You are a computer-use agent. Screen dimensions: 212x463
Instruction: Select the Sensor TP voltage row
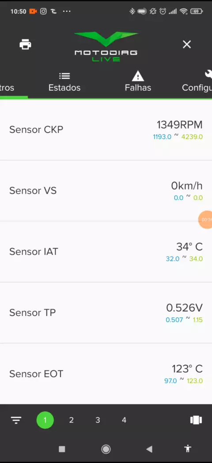point(106,313)
